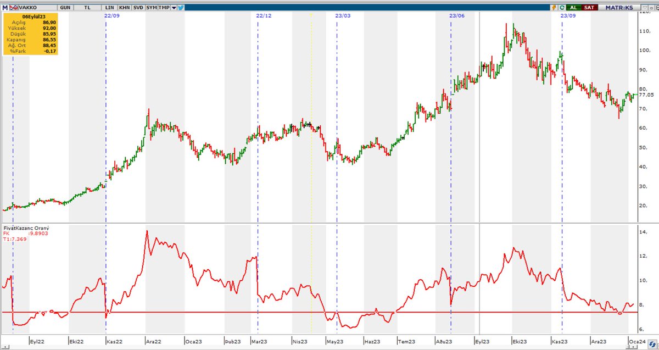Click the Matriks M logo icon
This screenshot has height=350, width=659.
(x=5, y=8)
